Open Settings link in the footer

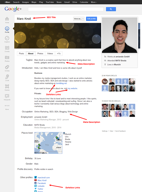pyautogui.click(x=105, y=131)
